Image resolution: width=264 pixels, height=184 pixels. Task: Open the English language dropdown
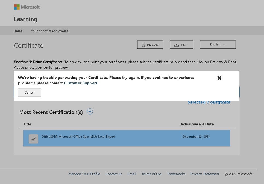click(x=218, y=45)
